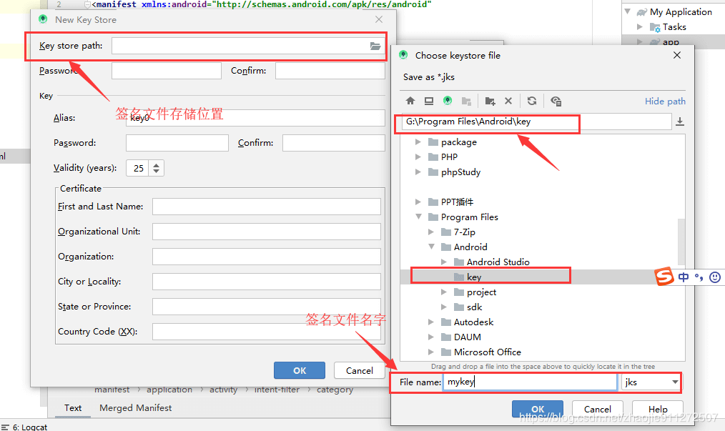Open the jks file type dropdown
Screen dimensions: 725x431
pyautogui.click(x=675, y=382)
